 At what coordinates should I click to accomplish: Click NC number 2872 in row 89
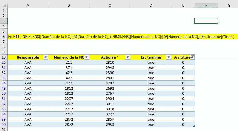pyautogui.click(x=69, y=119)
